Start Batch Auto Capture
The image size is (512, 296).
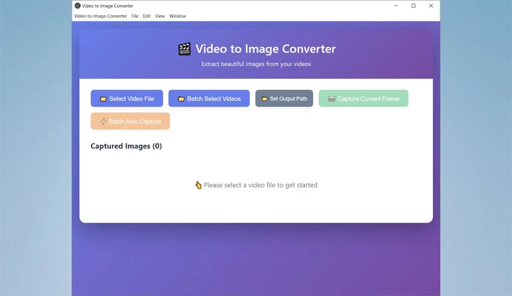(130, 121)
